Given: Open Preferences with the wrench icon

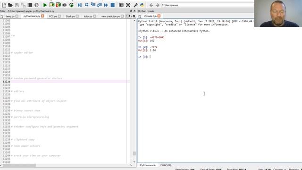Looking at the screenshot, I should (135, 5).
